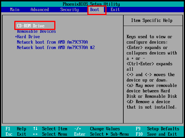Switch to the Advanced menu tab
Screen dimensions: 185x138
(40, 9)
